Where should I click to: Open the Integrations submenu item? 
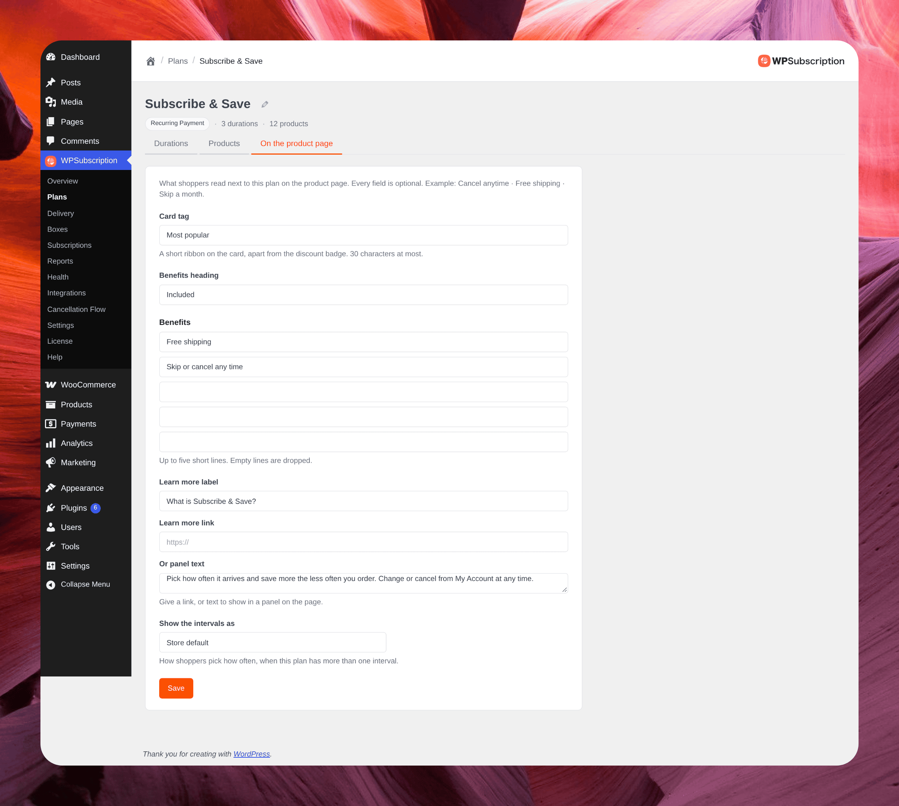pyautogui.click(x=66, y=293)
